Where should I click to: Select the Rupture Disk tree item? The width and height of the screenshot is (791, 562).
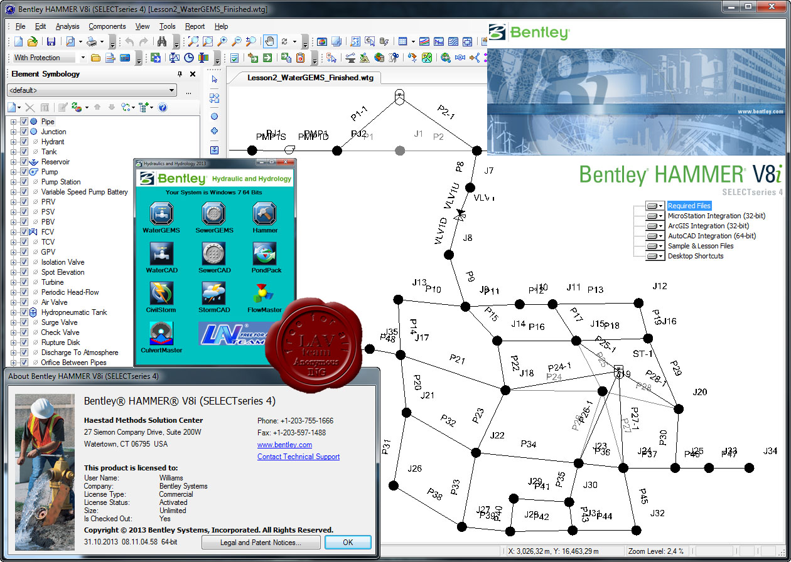point(60,342)
